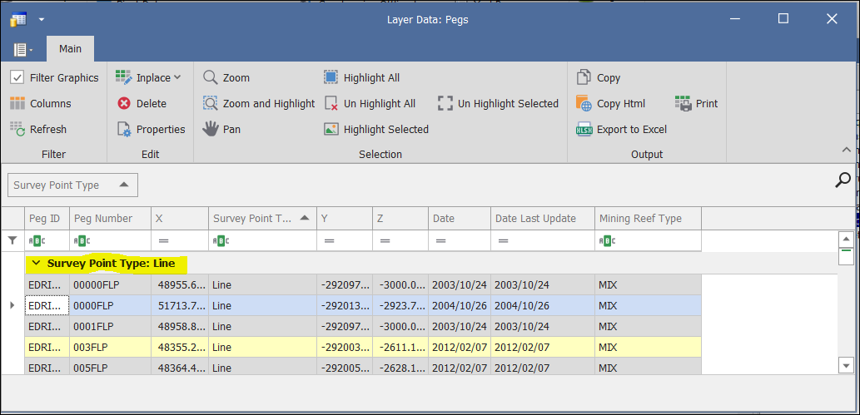Switch to the Main ribbon tab
The image size is (860, 415).
(x=70, y=49)
